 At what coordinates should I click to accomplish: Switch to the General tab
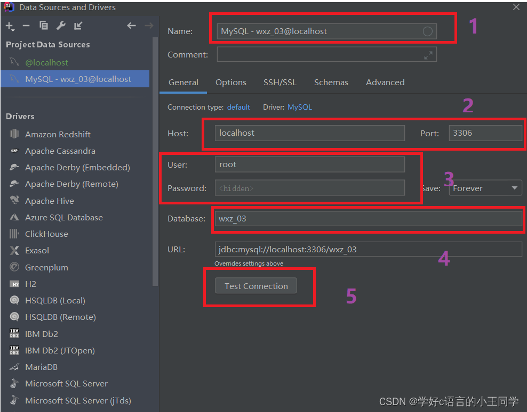click(183, 83)
